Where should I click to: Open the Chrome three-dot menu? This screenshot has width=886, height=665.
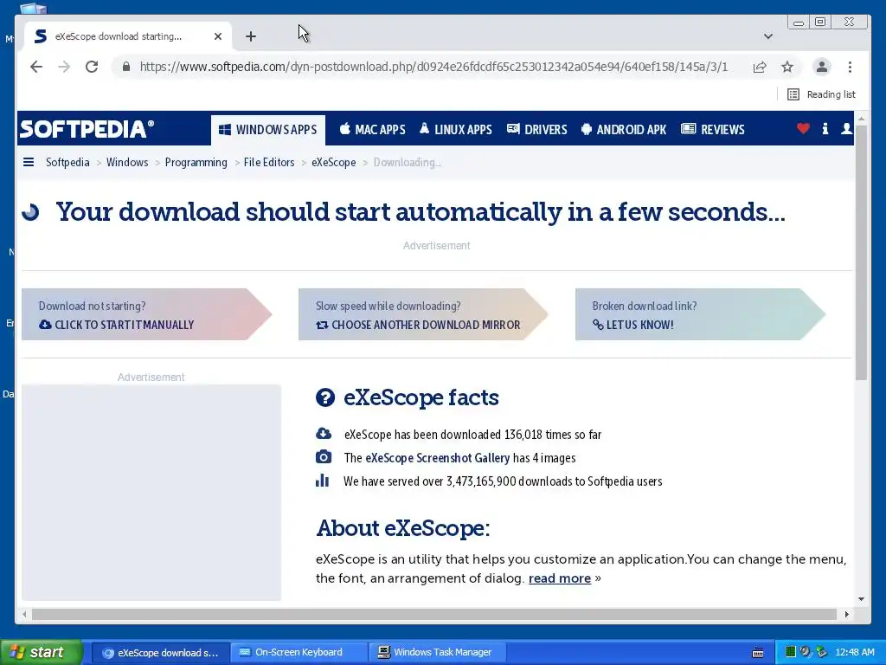850,67
